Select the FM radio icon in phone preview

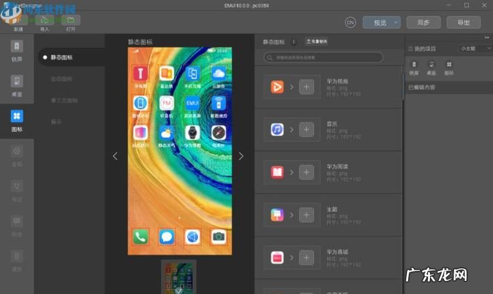pyautogui.click(x=166, y=104)
